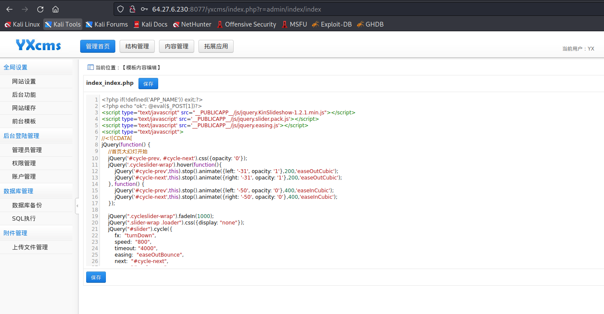Open the Kali Tools bookmark
Screen dimensions: 604x314
click(63, 24)
